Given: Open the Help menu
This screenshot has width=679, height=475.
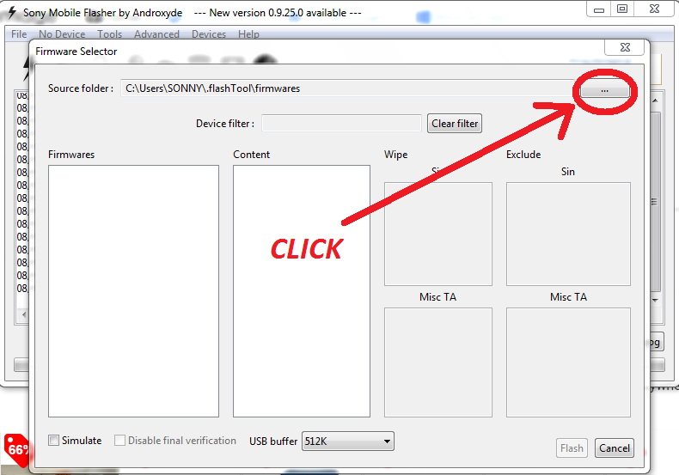Looking at the screenshot, I should [248, 34].
